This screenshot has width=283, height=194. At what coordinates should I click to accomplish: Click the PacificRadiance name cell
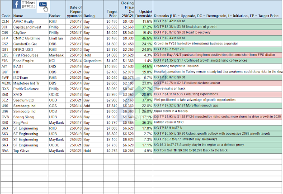coord(30,89)
